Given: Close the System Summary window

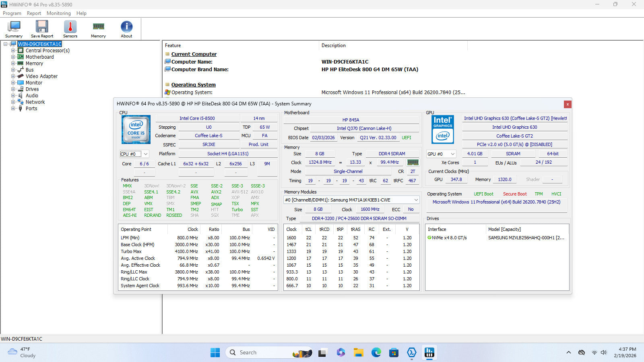Looking at the screenshot, I should click(568, 104).
